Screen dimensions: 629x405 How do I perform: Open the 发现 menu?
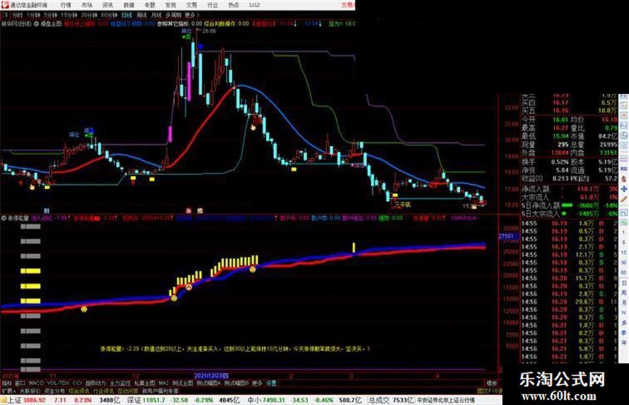[170, 5]
